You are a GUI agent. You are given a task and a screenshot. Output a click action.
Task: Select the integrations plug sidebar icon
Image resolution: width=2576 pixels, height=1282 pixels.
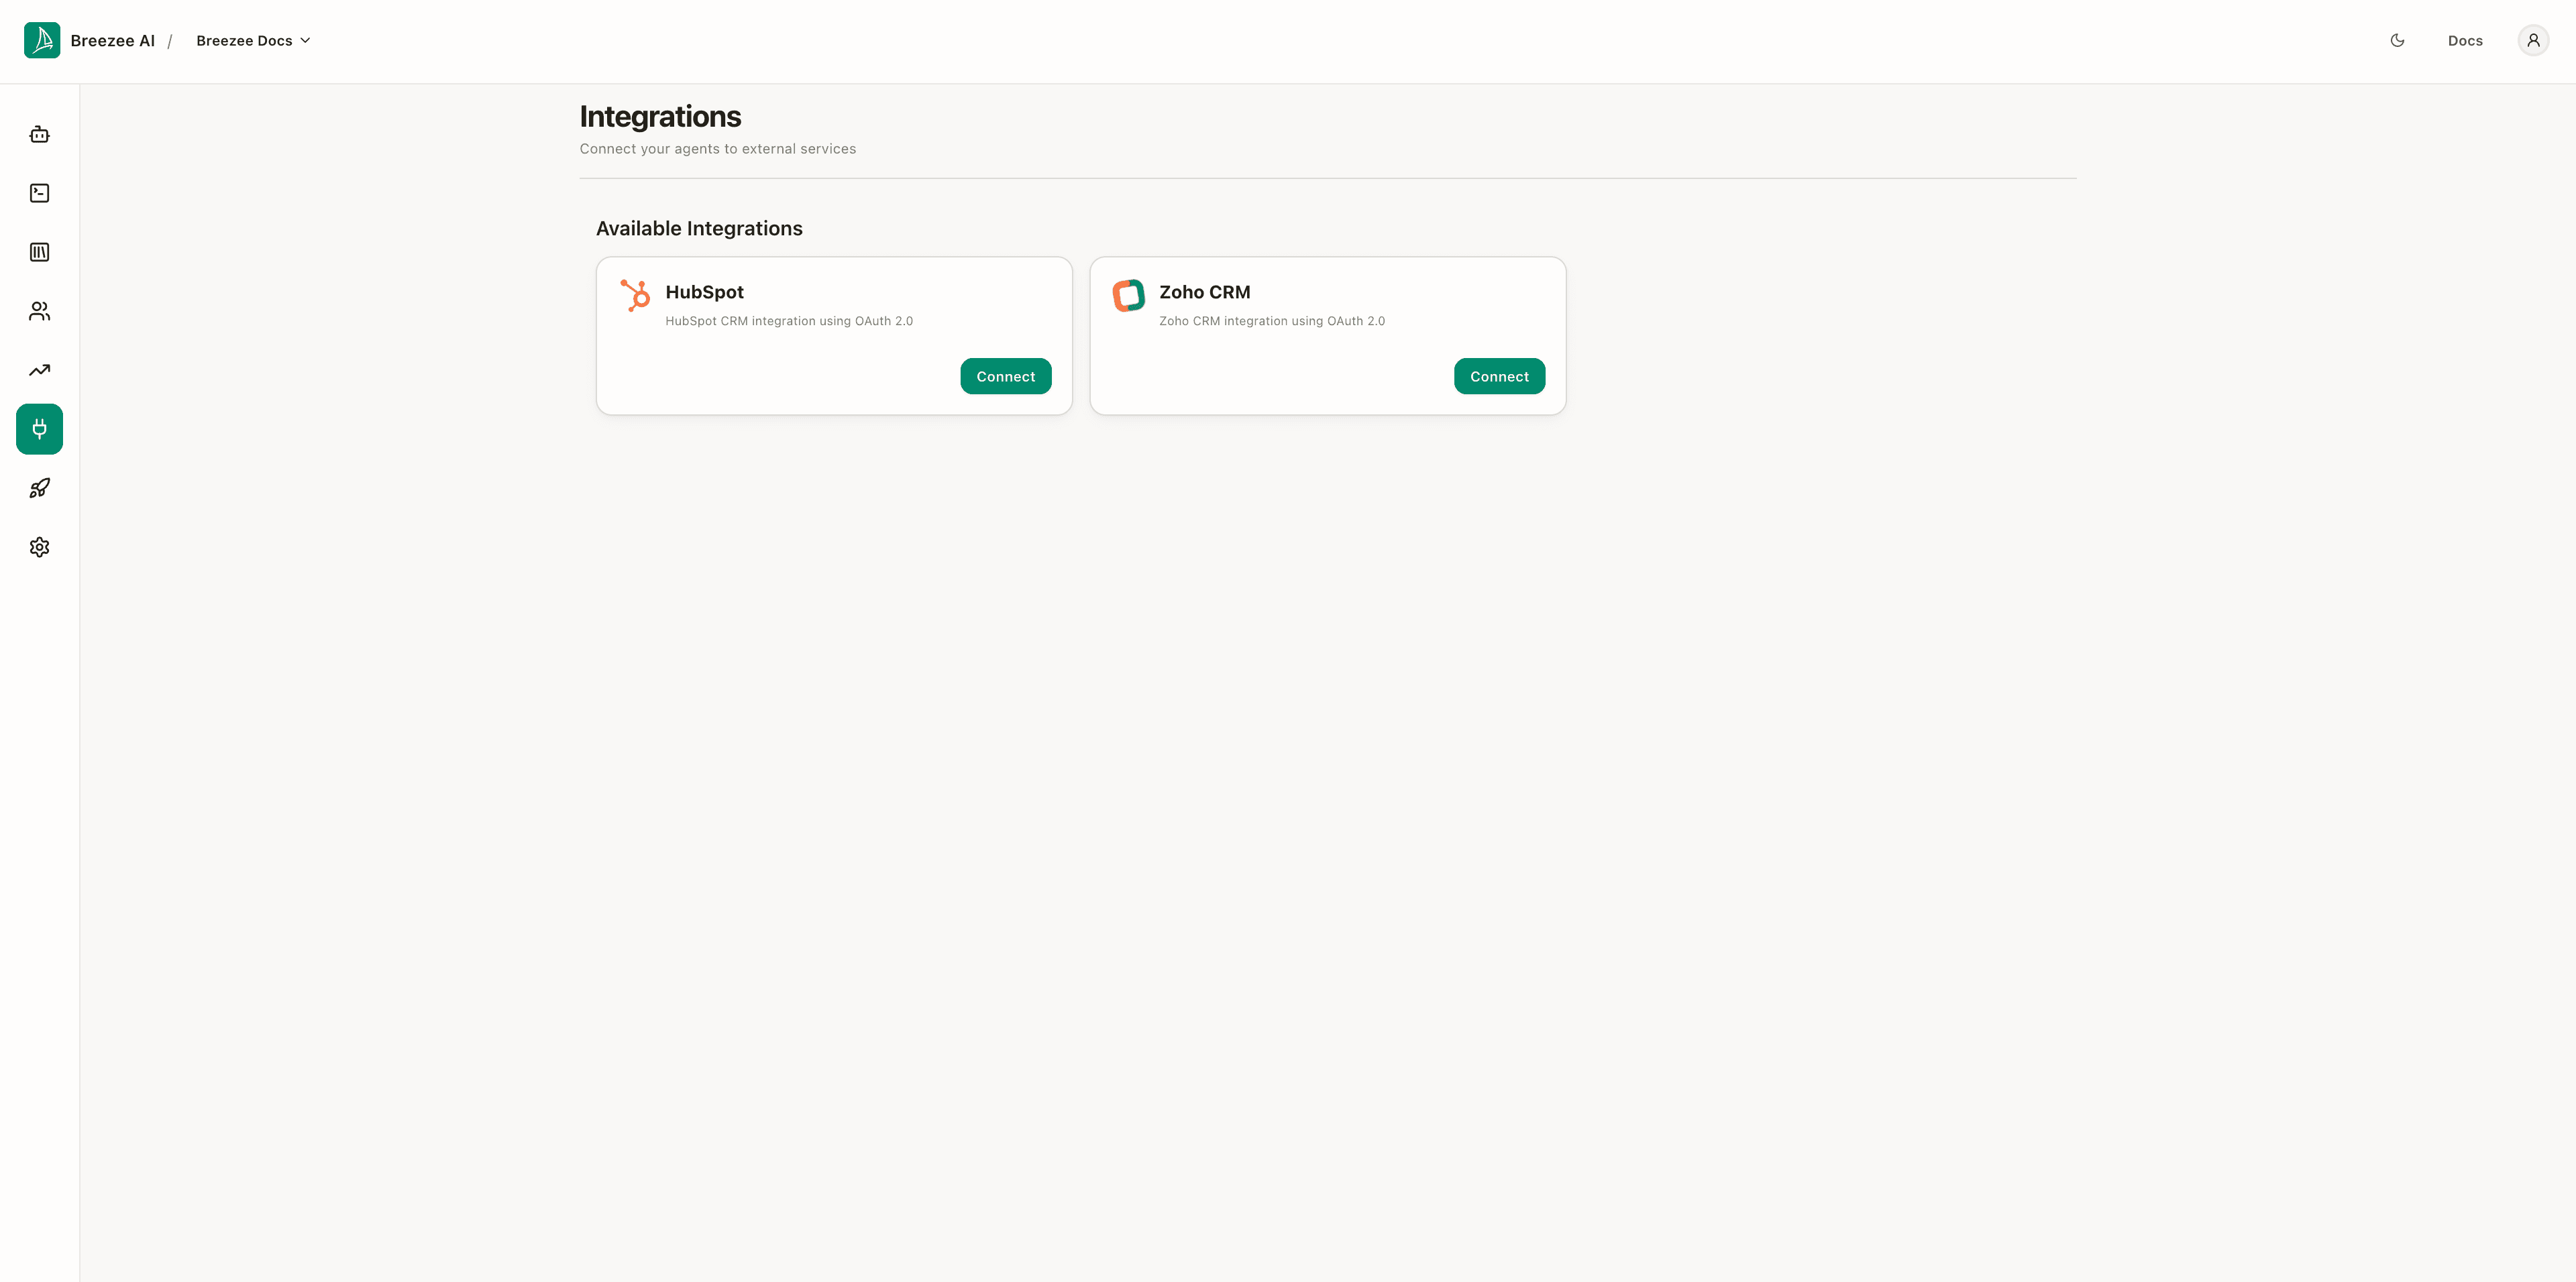(40, 428)
